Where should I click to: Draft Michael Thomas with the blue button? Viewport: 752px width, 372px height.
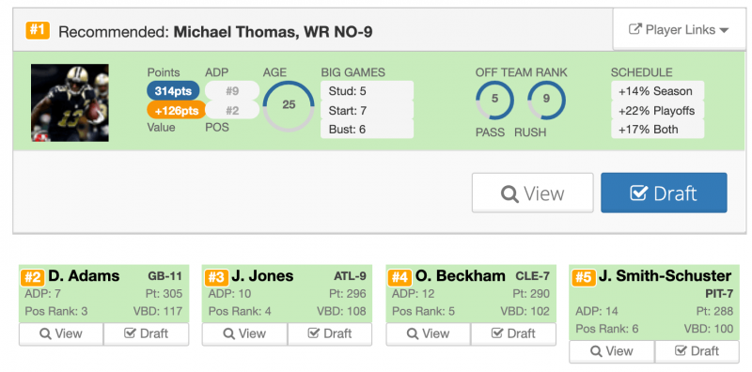(664, 193)
